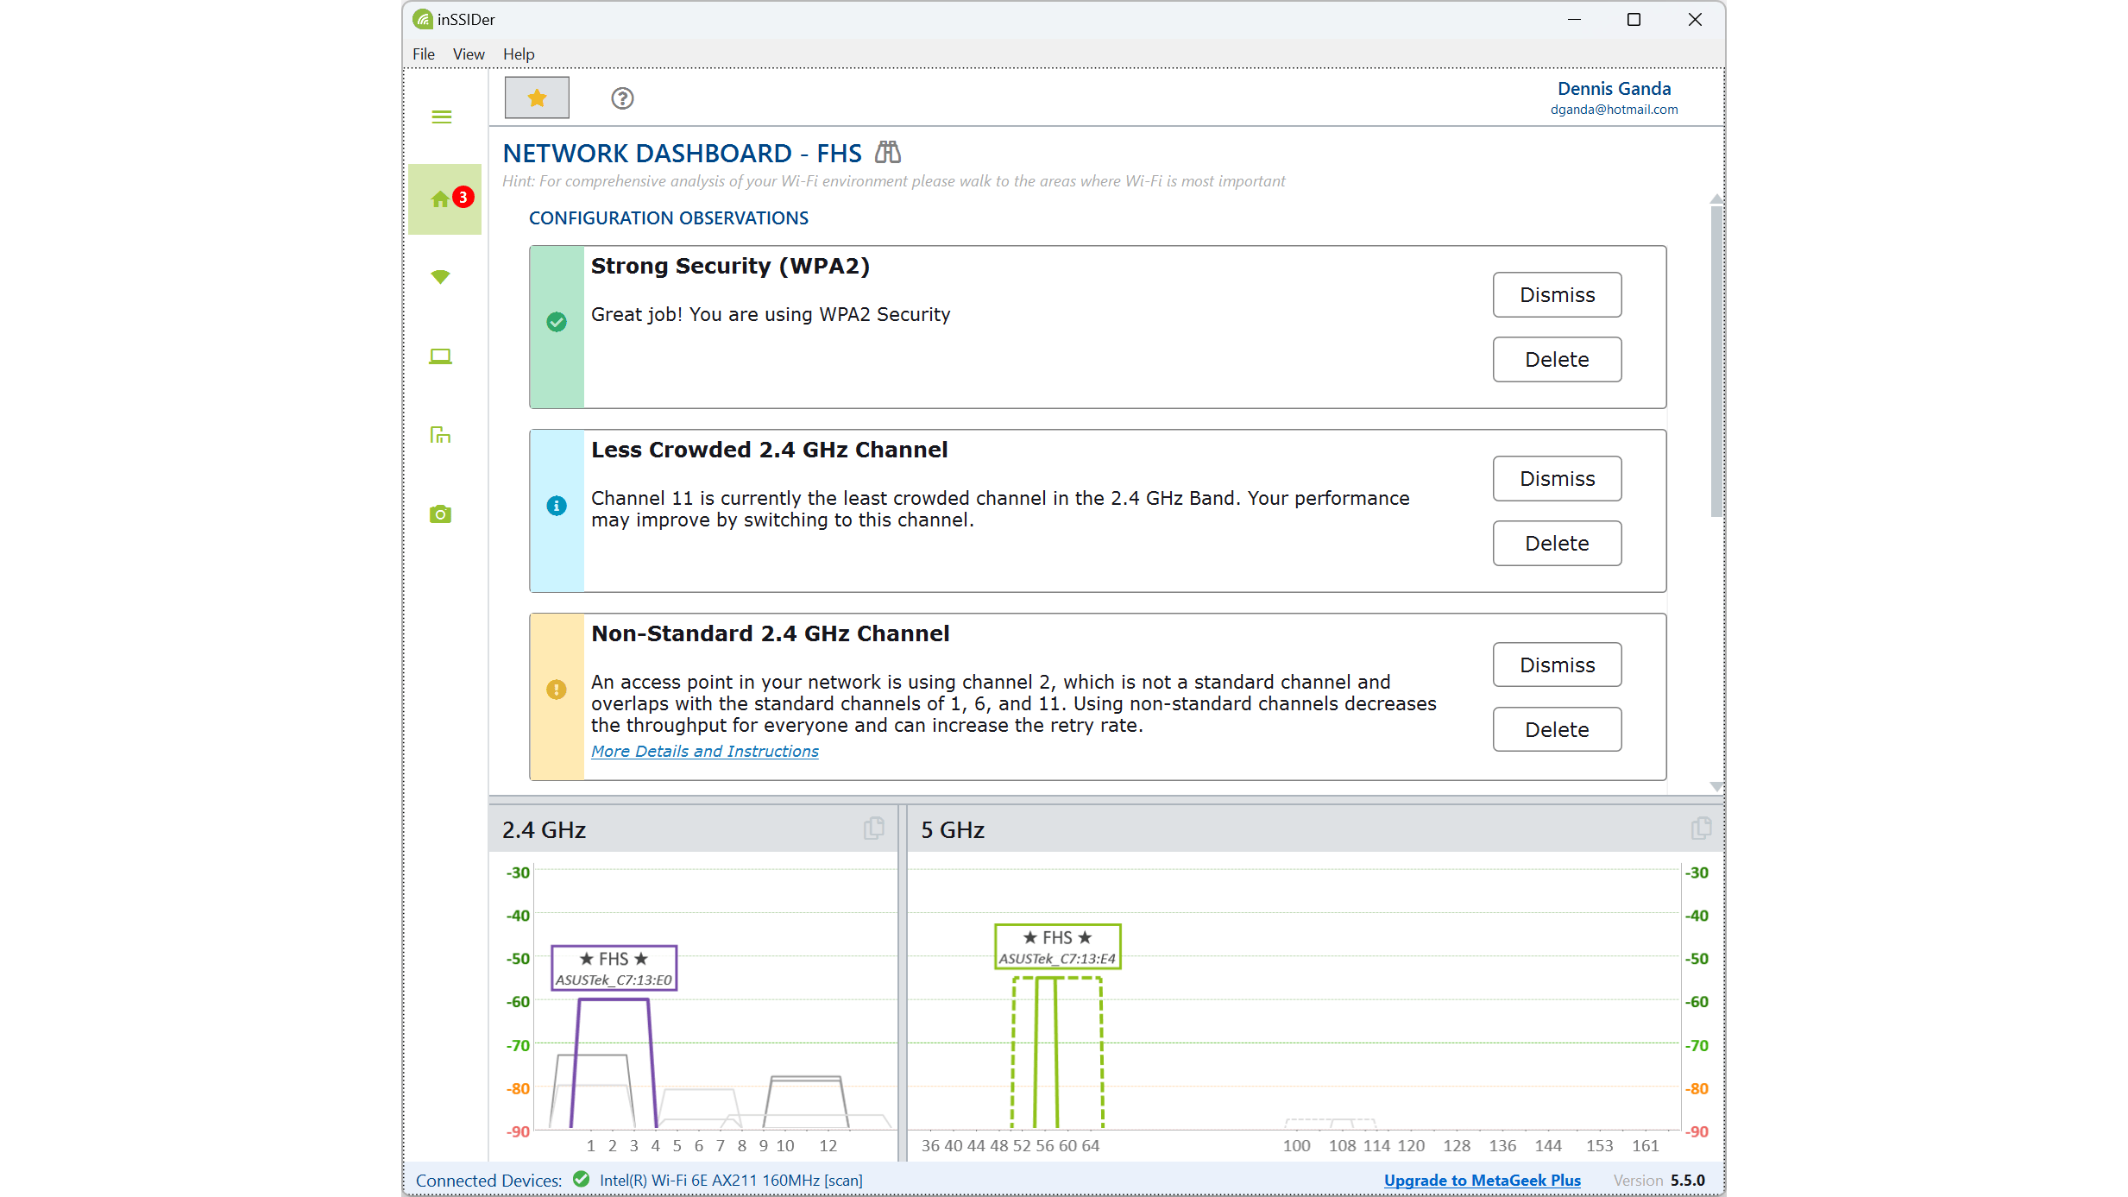Screen dimensions: 2128x1197
Task: Open the File menu
Action: [423, 54]
